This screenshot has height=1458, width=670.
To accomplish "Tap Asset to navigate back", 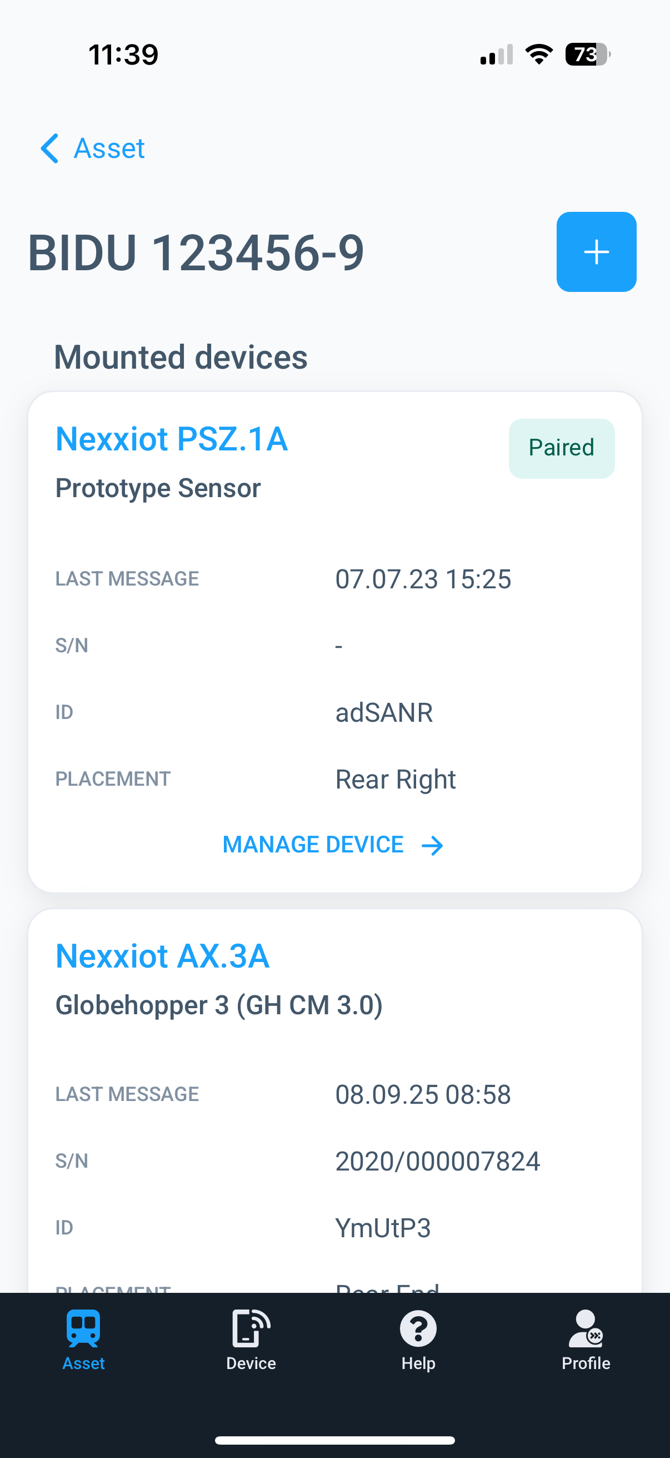I will [108, 148].
